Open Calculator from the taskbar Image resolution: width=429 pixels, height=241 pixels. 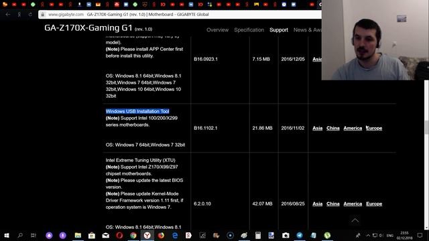click(257, 235)
